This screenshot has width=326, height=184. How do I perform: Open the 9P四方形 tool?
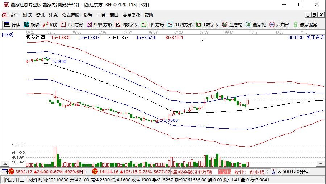click(x=99, y=25)
